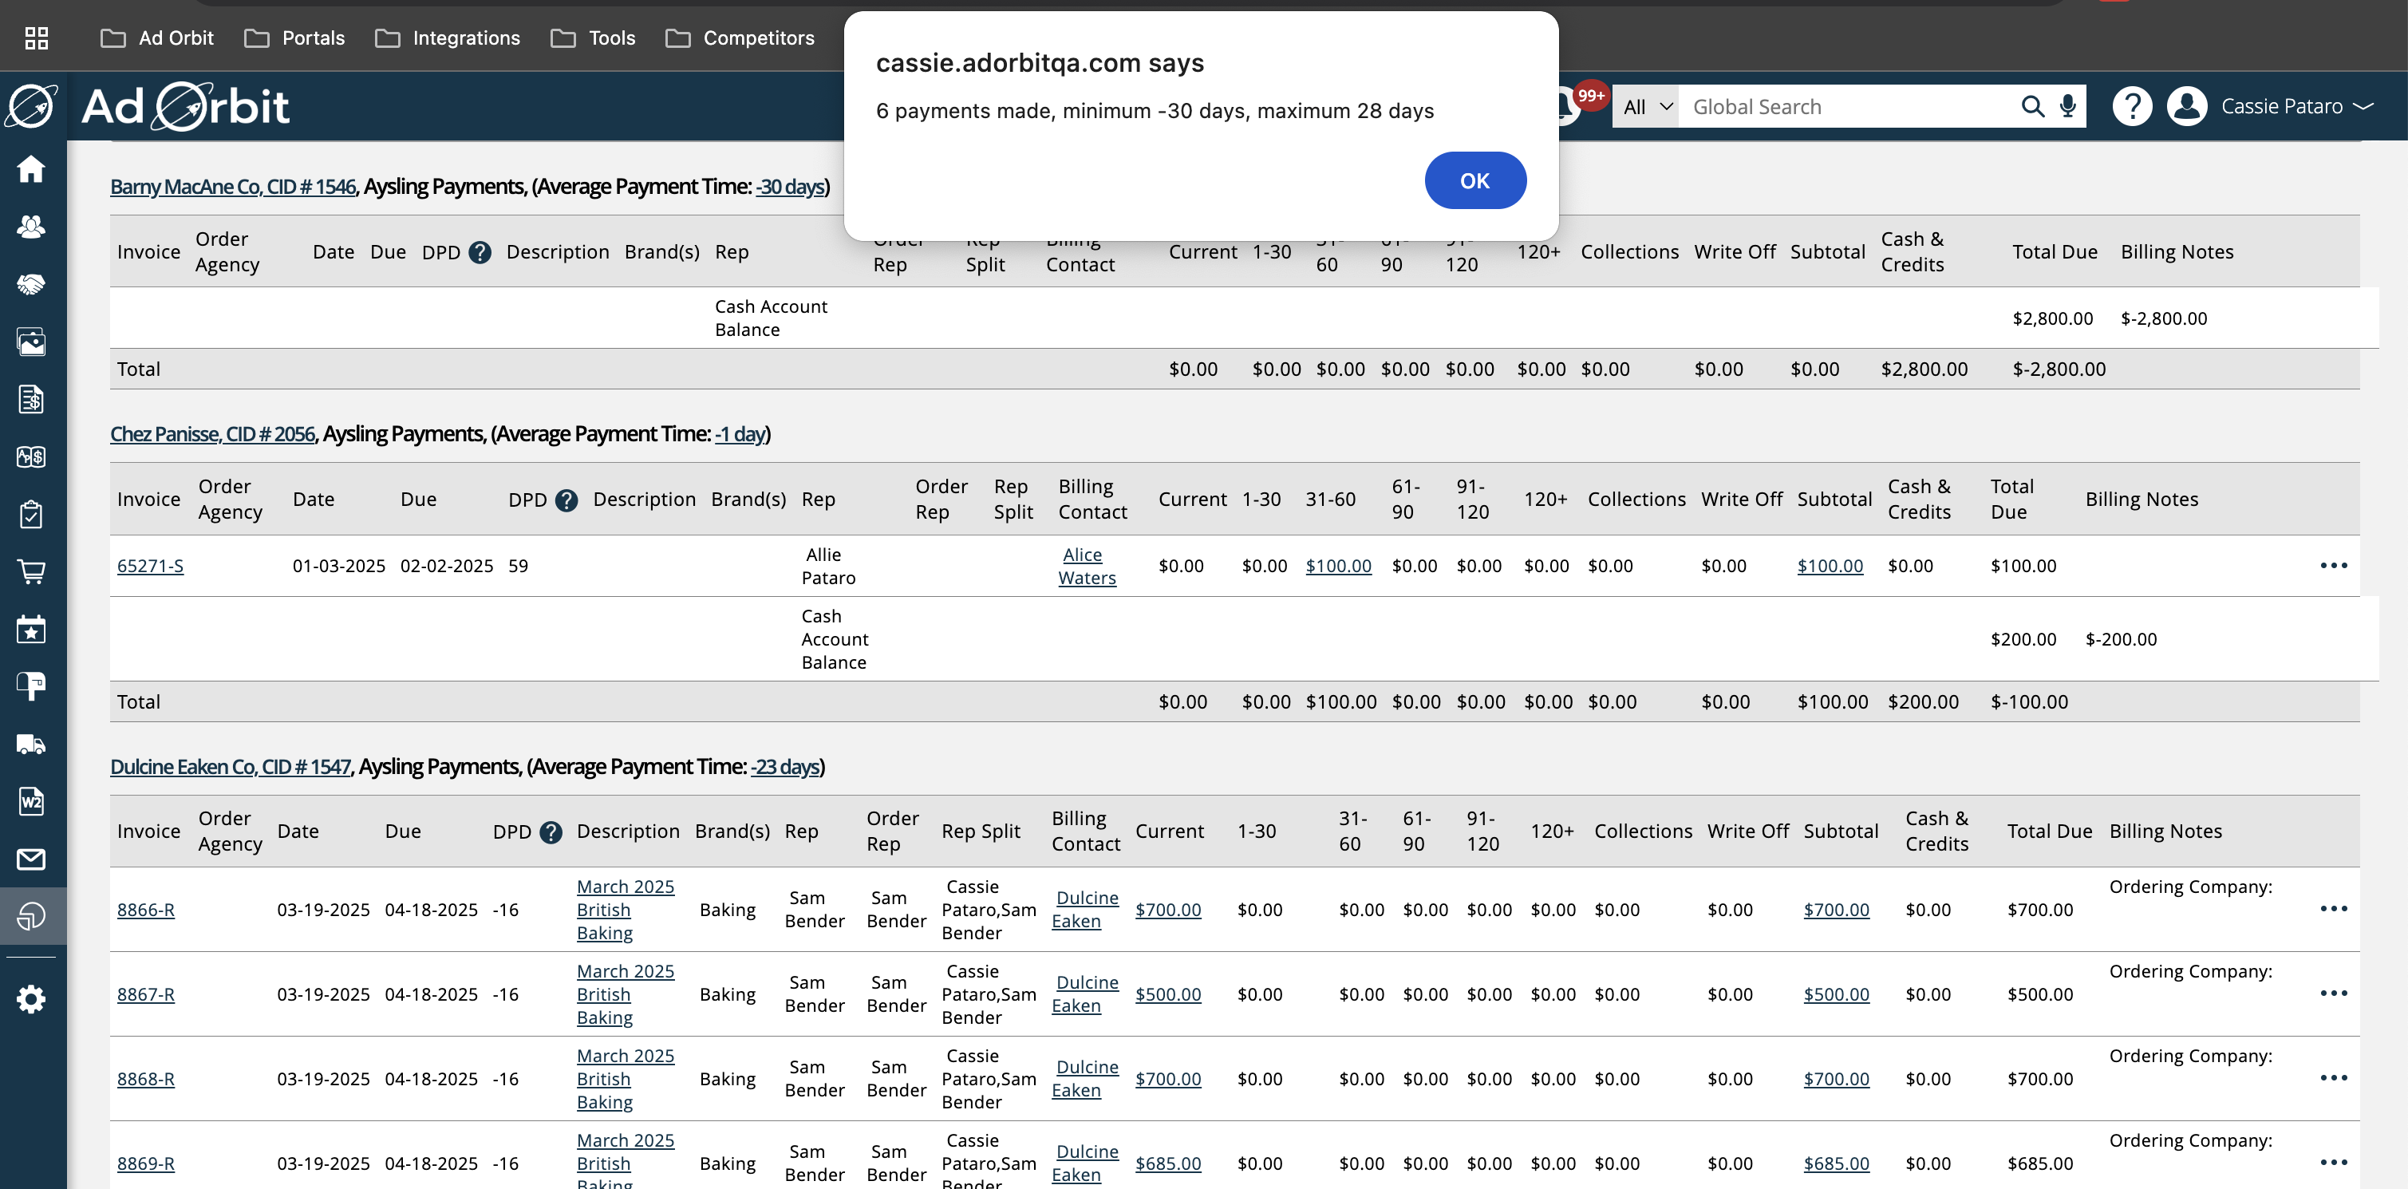Click the magnifier search icon in Global Search

tap(2031, 107)
